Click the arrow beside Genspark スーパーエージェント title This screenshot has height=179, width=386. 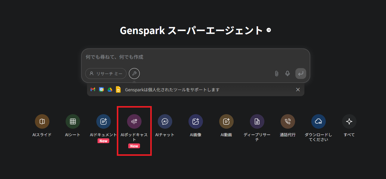(269, 30)
